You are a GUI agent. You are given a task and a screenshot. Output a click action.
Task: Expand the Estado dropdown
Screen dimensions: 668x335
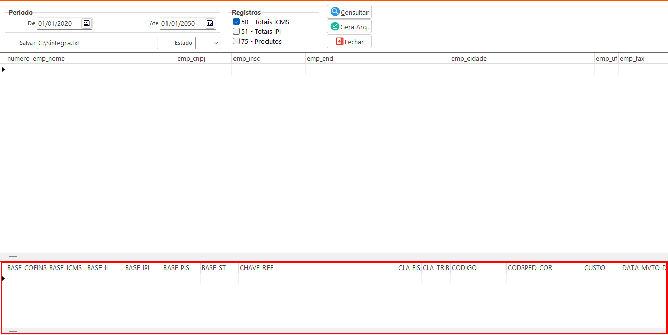215,43
